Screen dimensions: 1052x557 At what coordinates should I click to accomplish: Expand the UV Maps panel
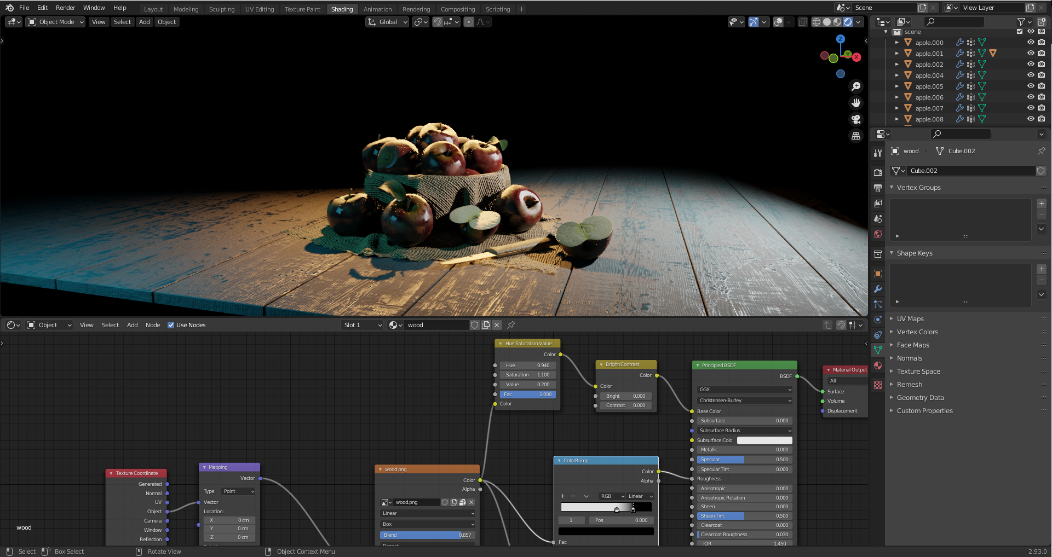910,319
